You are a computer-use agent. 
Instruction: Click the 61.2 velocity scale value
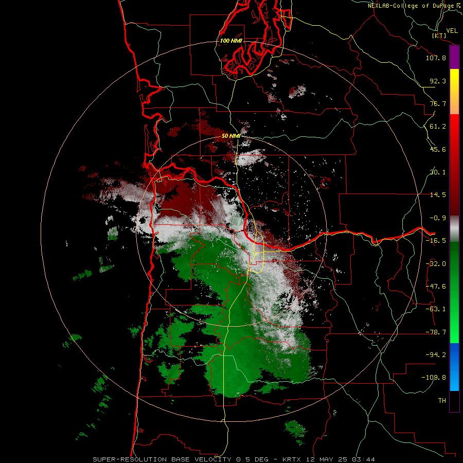(x=438, y=127)
